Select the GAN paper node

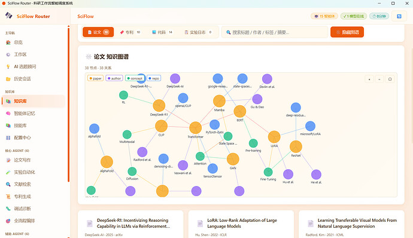pyautogui.click(x=233, y=159)
